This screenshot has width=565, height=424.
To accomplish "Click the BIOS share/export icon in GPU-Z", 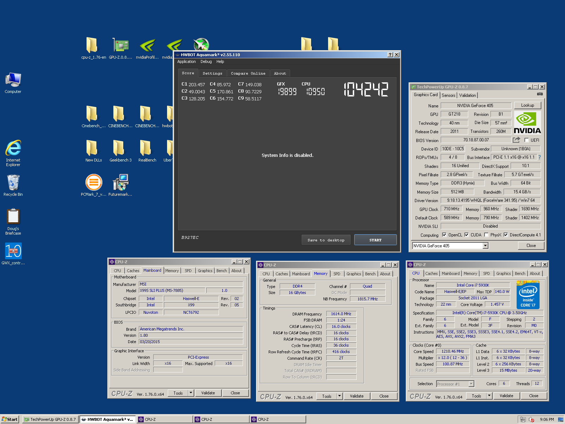I will [516, 140].
